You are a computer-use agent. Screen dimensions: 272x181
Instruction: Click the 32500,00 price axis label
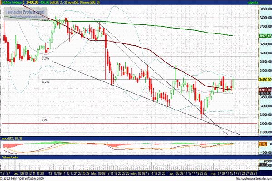266,114
